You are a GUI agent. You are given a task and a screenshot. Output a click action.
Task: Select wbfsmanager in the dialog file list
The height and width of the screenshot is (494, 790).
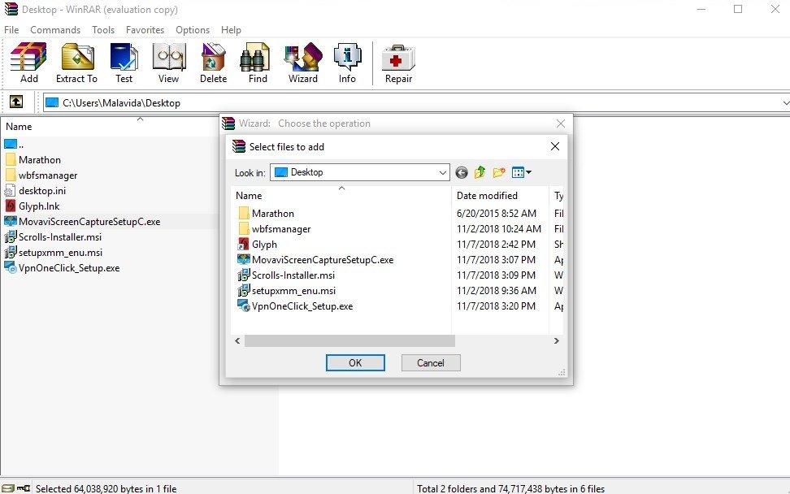click(281, 228)
